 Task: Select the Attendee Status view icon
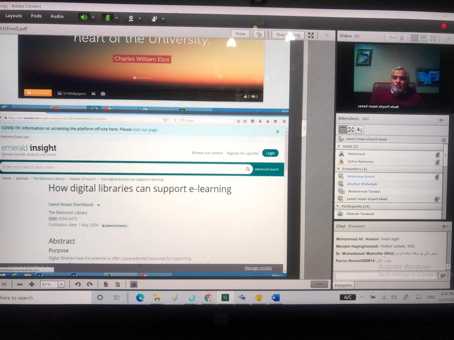pyautogui.click(x=359, y=129)
